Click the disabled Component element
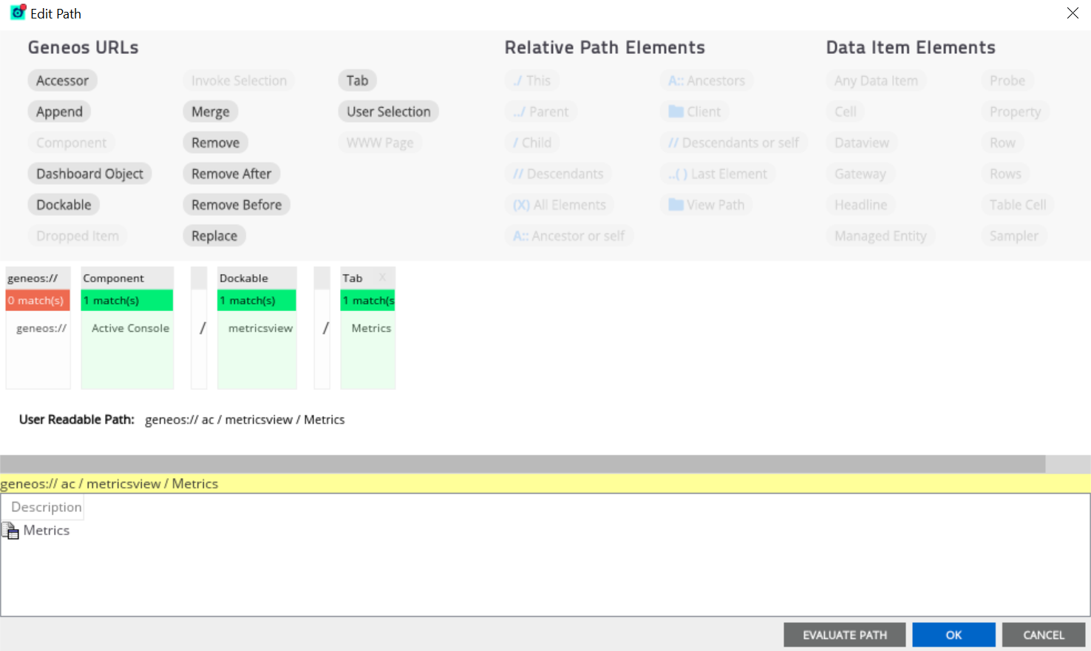 71,143
